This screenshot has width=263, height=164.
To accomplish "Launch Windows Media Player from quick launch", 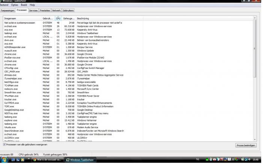I will point(23,160).
